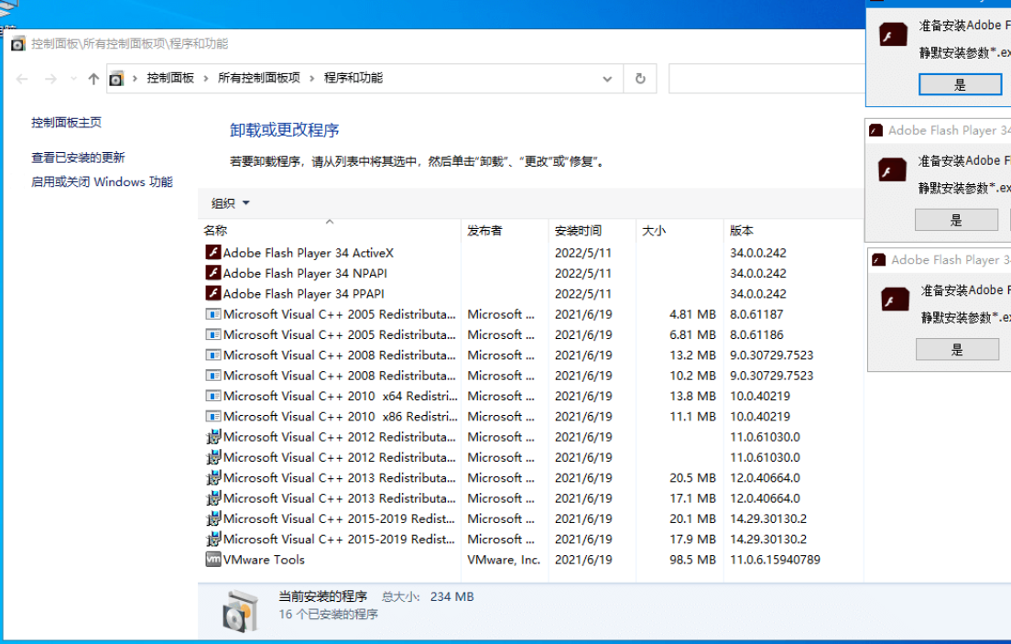Viewport: 1011px width, 644px height.
Task: Open the 启用或关闭 Windows 功能 link
Action: coord(102,182)
